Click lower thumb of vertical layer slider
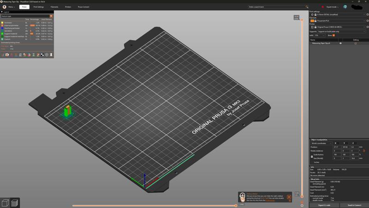 [x=302, y=196]
